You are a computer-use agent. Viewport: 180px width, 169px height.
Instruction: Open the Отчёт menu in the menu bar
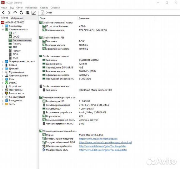(x=19, y=8)
